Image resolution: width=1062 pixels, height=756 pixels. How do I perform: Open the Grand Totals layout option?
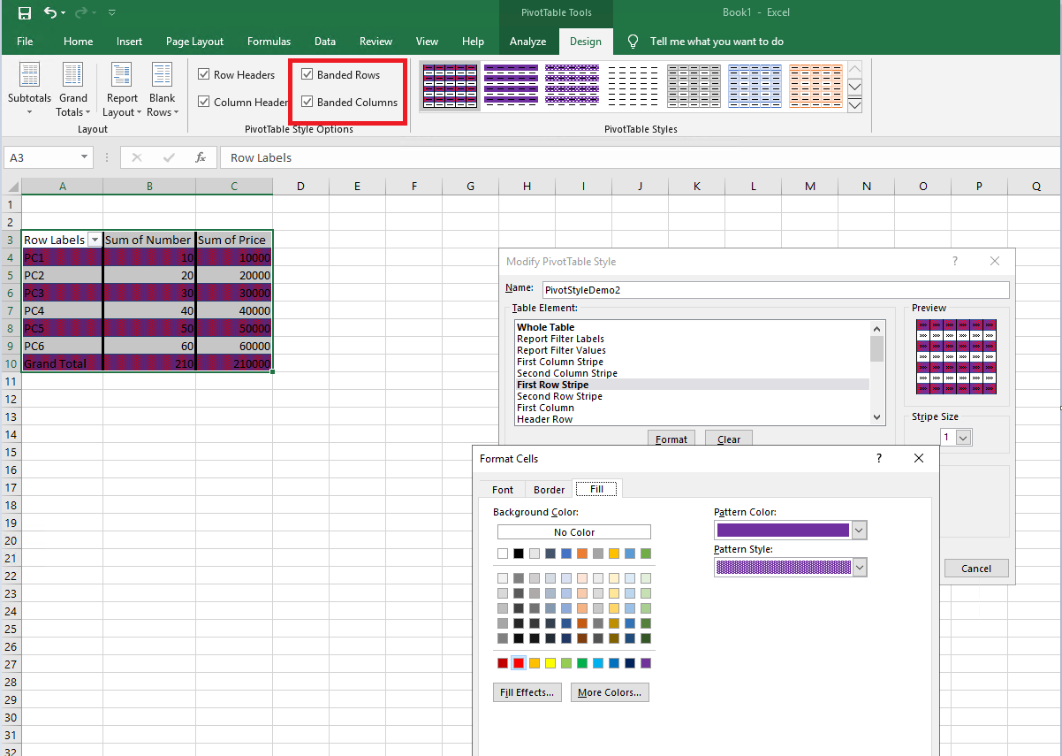(x=72, y=89)
